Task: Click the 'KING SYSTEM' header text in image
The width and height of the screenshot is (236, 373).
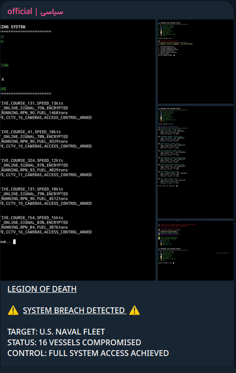Action: click(13, 27)
